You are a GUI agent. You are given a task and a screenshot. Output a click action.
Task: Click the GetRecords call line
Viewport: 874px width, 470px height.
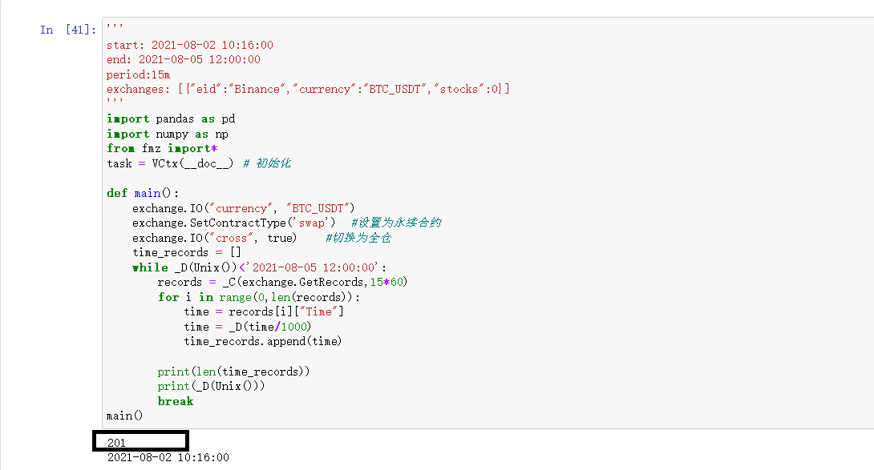click(x=282, y=282)
